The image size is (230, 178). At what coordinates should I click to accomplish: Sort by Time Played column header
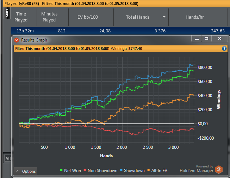21,17
